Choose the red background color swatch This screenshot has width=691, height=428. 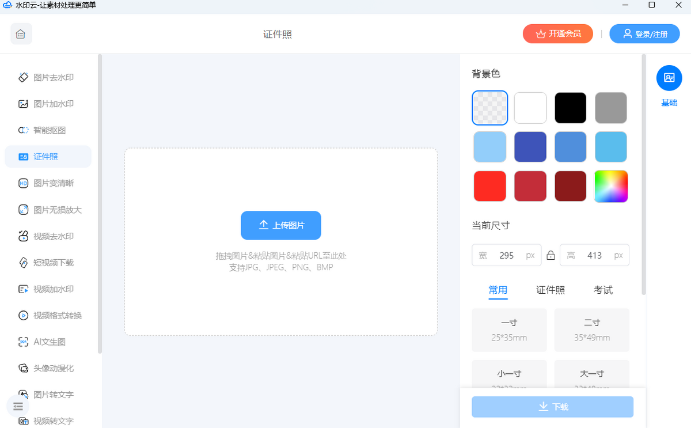(x=489, y=186)
